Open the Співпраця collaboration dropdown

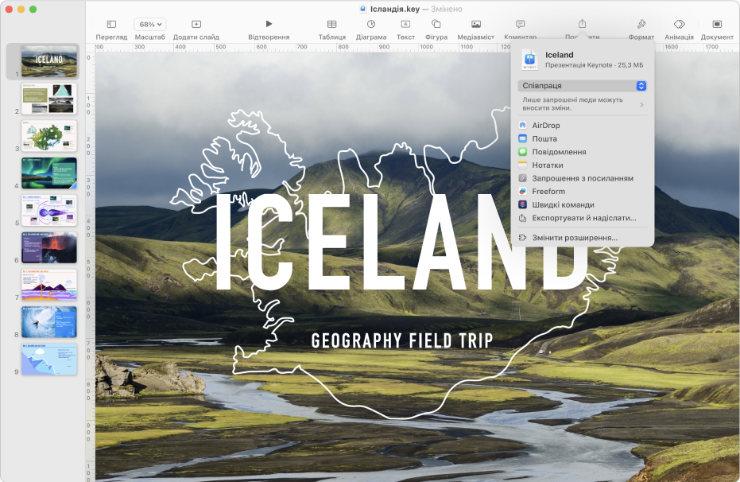(583, 85)
